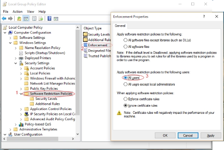Click the tree vertical scrollbar up arrow
Image resolution: width=224 pixels, height=150 pixels.
click(x=77, y=28)
